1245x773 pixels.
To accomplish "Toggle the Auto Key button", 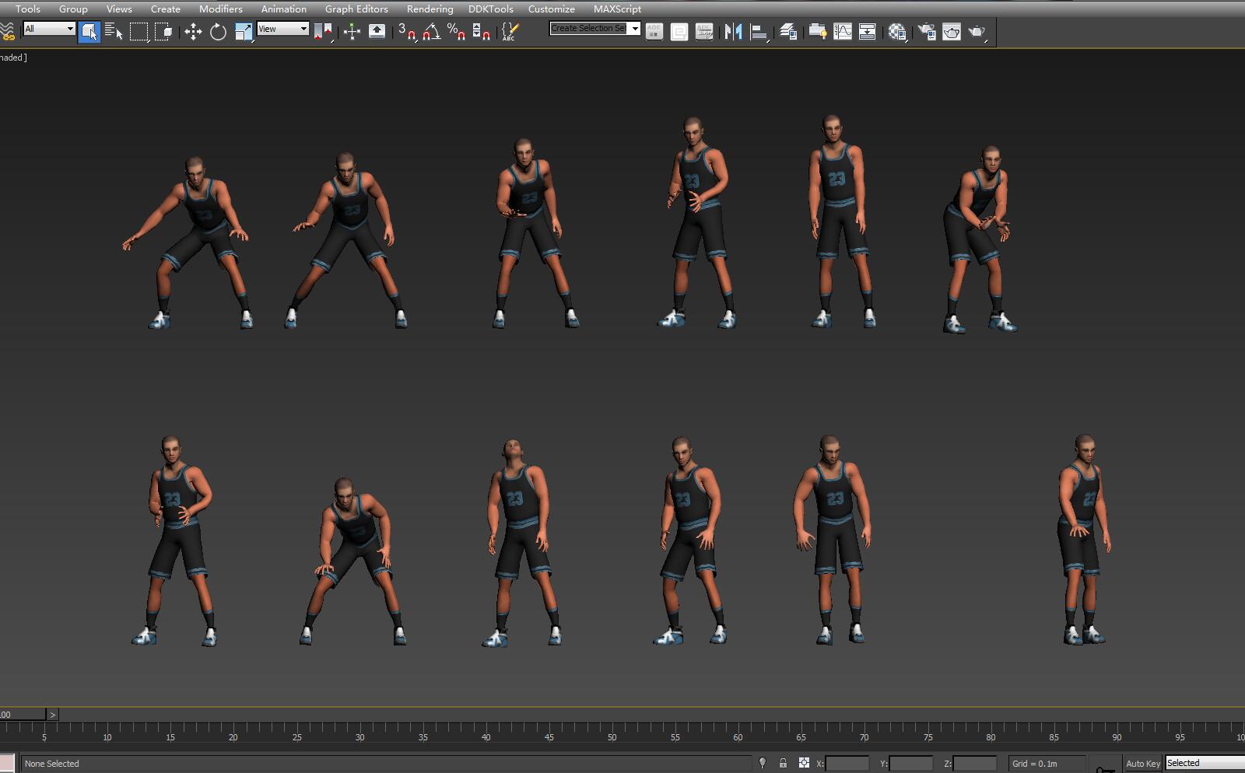I will (x=1142, y=764).
